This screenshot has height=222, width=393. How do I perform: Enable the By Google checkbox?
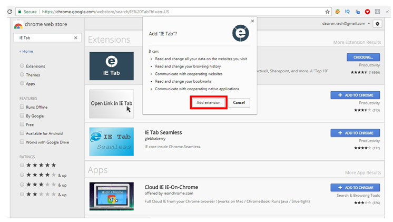click(x=22, y=115)
